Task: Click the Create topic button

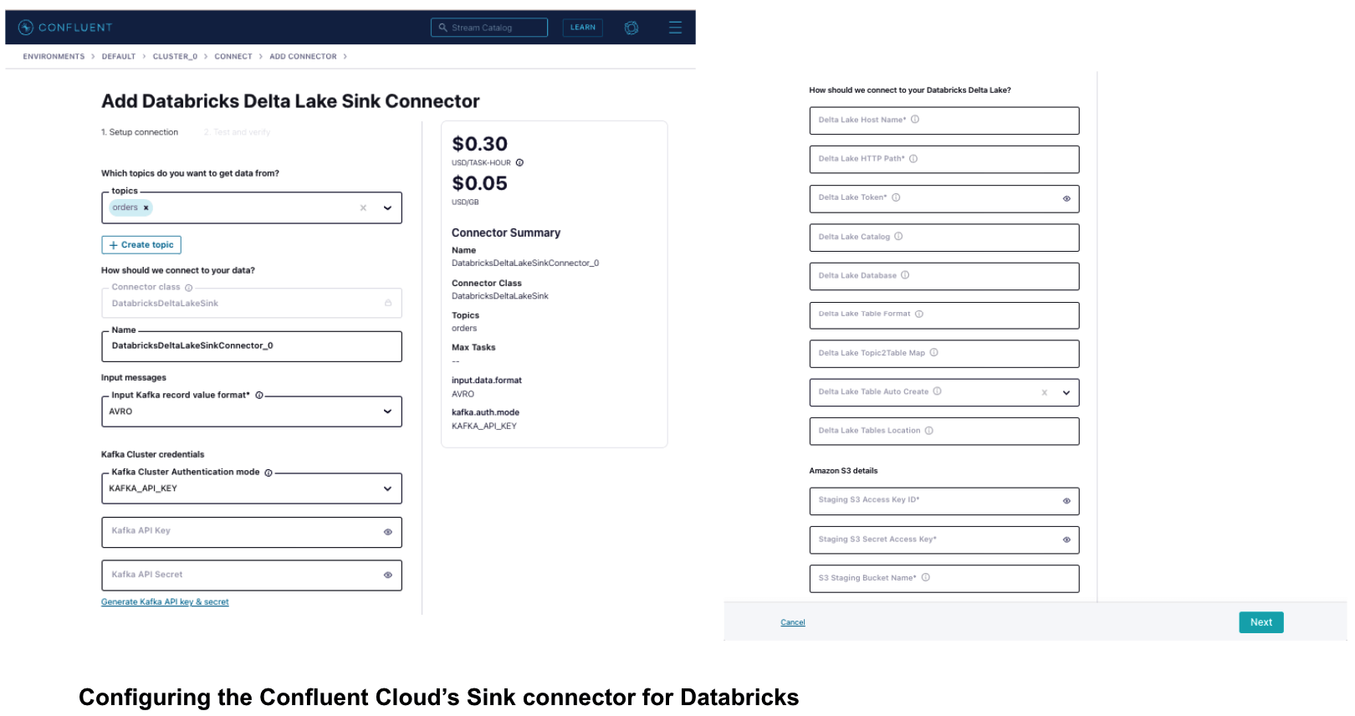Action: pyautogui.click(x=141, y=245)
